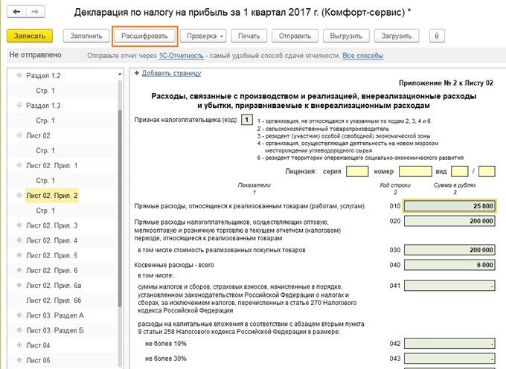
Task: Click the license номер field
Action: coord(415,171)
